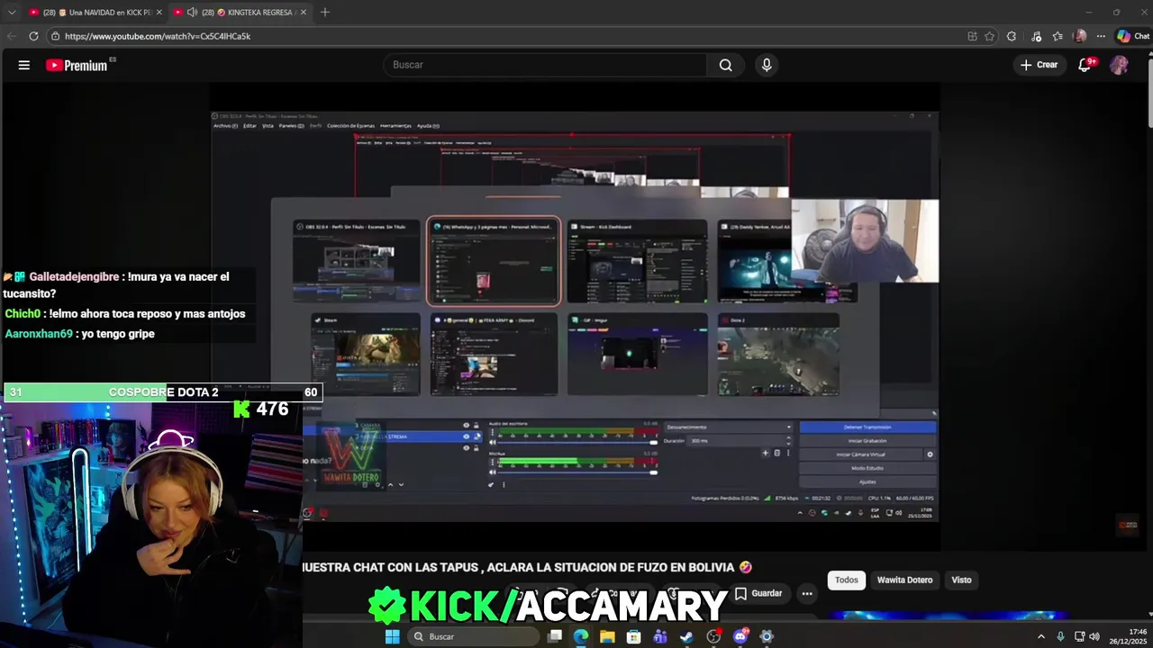Viewport: 1153px width, 648px height.
Task: Open Desvanecimiento transition dropdown in the video's OBS
Action: pos(728,427)
